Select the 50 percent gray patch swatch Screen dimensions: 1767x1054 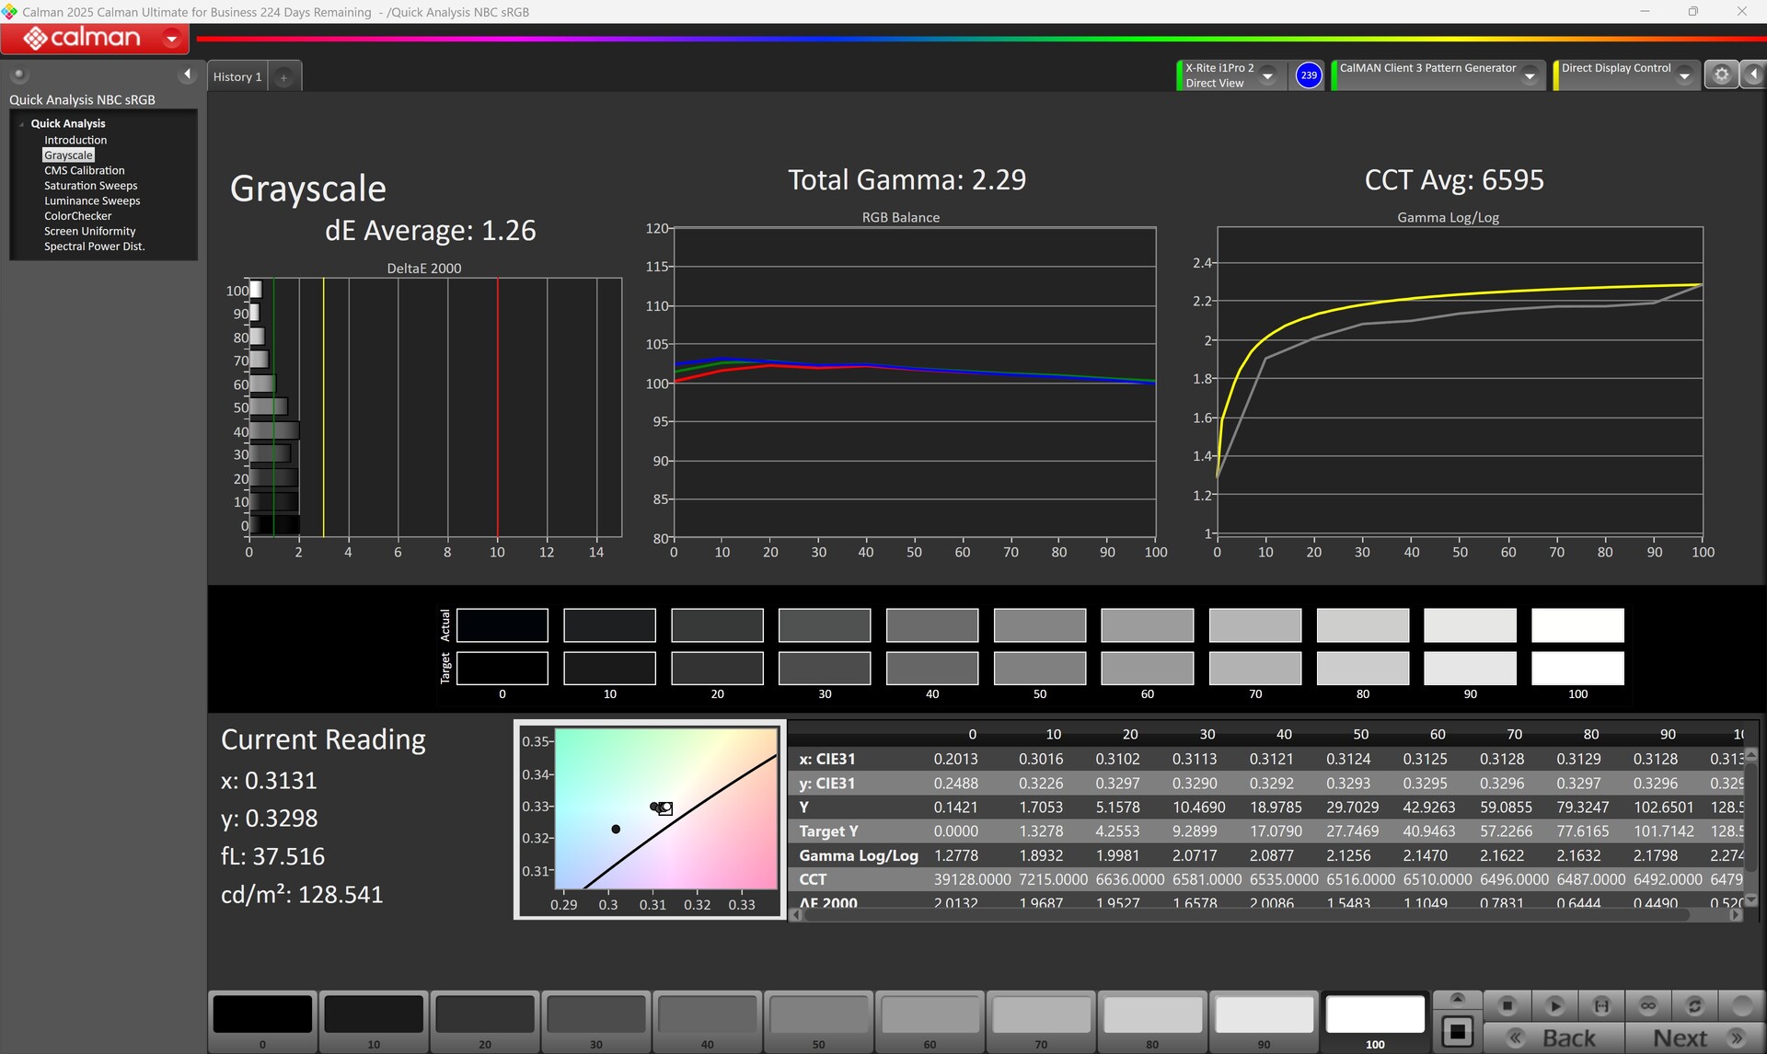tap(818, 1015)
